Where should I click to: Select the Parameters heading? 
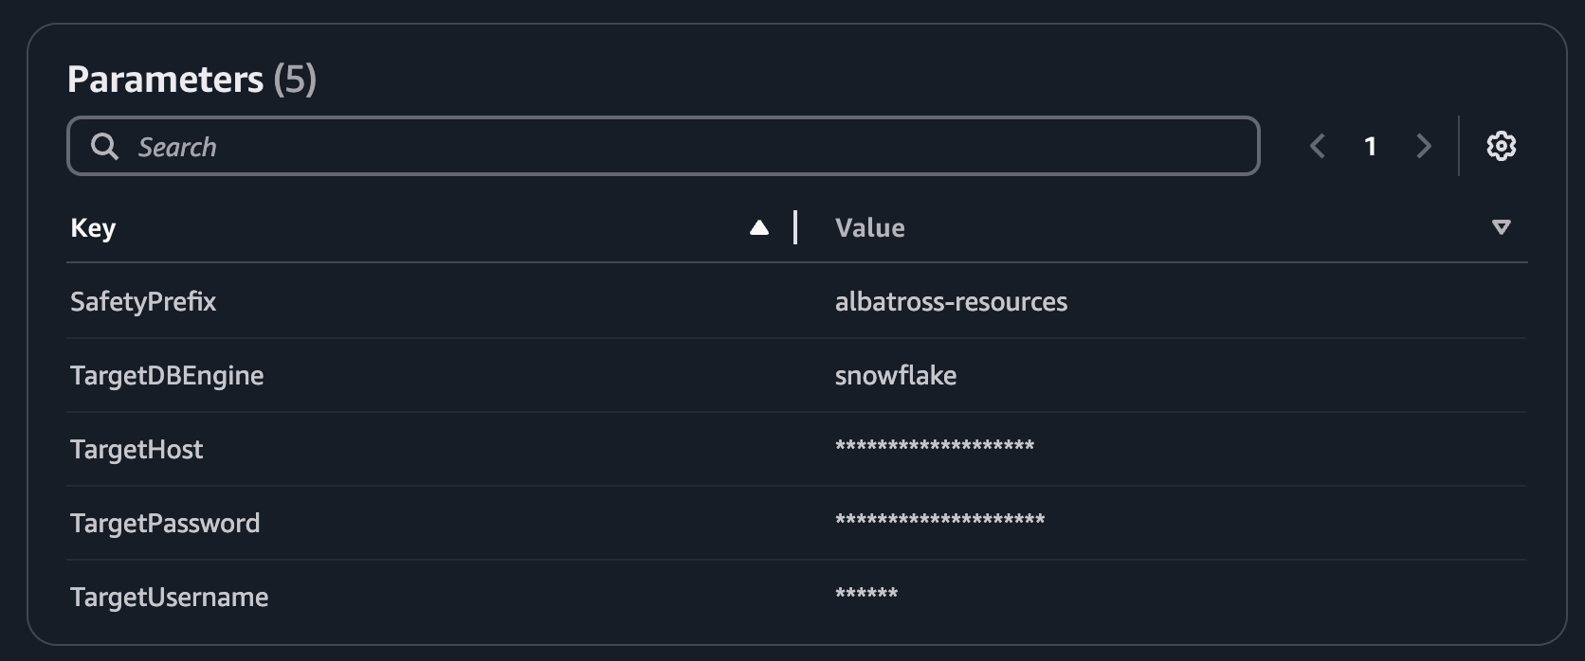pyautogui.click(x=165, y=79)
